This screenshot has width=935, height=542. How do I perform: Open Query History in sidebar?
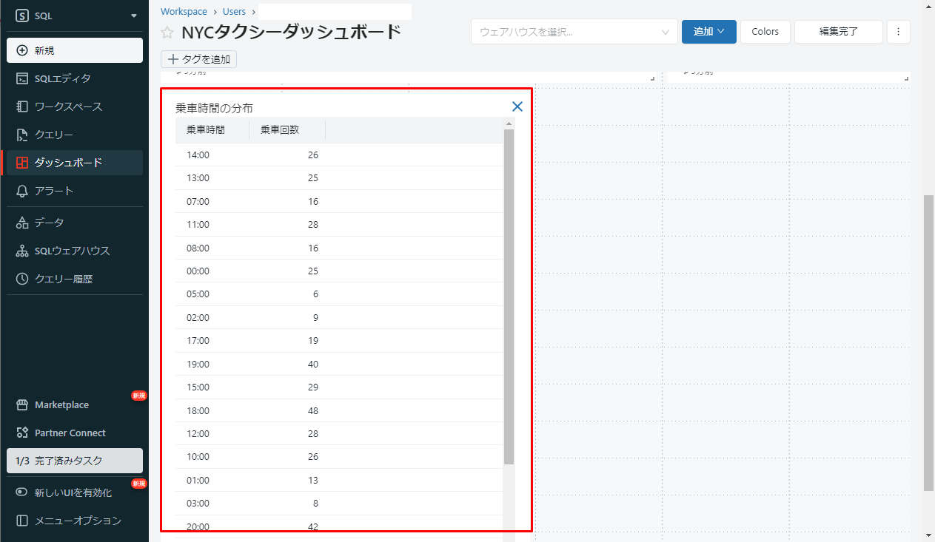click(x=63, y=279)
